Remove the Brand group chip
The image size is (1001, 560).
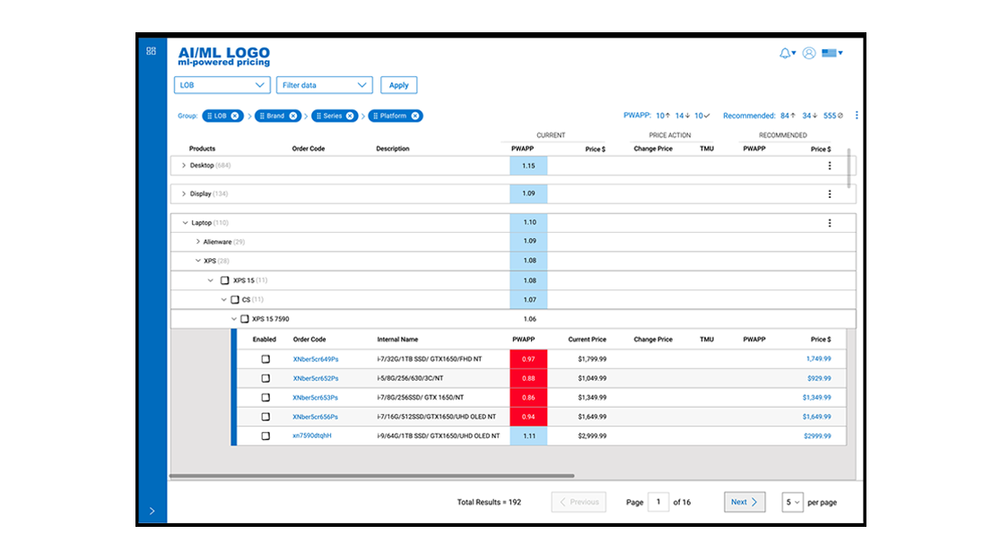point(293,116)
